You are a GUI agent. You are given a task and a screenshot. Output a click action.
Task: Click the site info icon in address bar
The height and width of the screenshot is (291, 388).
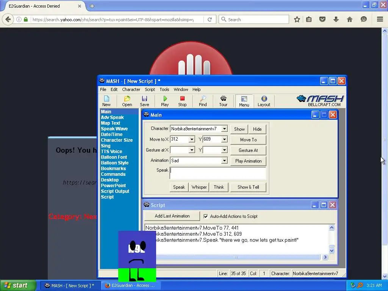19,19
